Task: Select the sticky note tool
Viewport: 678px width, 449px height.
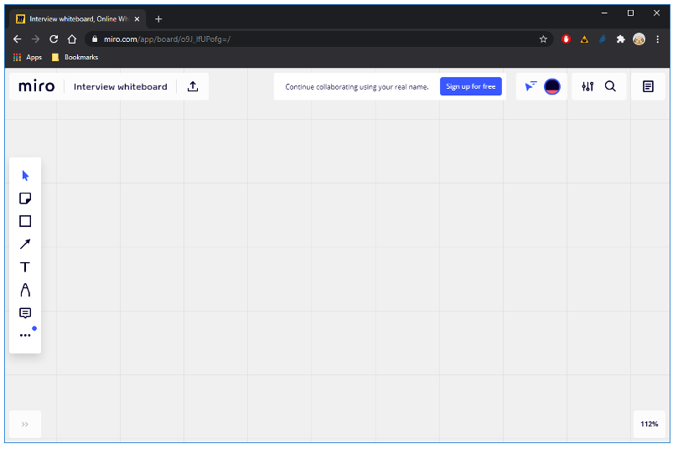Action: [x=25, y=199]
